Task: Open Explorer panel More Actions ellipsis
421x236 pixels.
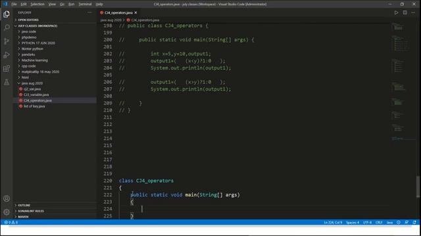Action: pos(89,12)
